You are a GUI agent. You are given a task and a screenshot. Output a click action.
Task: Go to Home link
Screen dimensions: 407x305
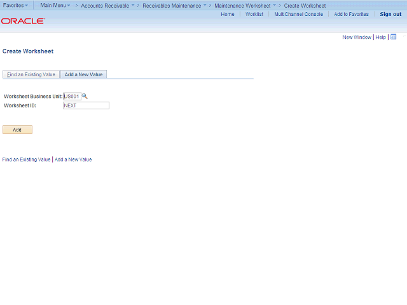228,14
